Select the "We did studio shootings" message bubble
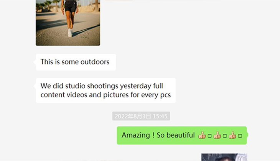 [x=105, y=90]
